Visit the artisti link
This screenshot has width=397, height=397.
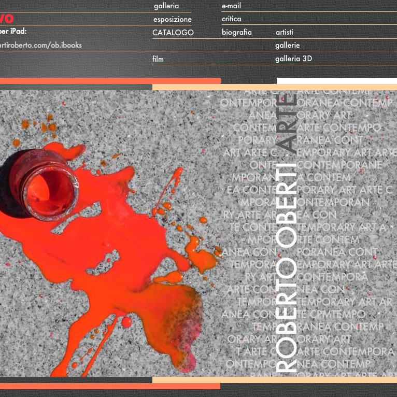(x=285, y=32)
